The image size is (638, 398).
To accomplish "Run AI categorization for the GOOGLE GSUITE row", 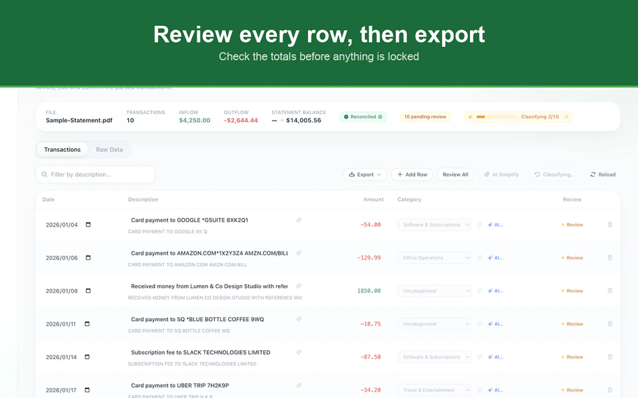I will point(496,225).
